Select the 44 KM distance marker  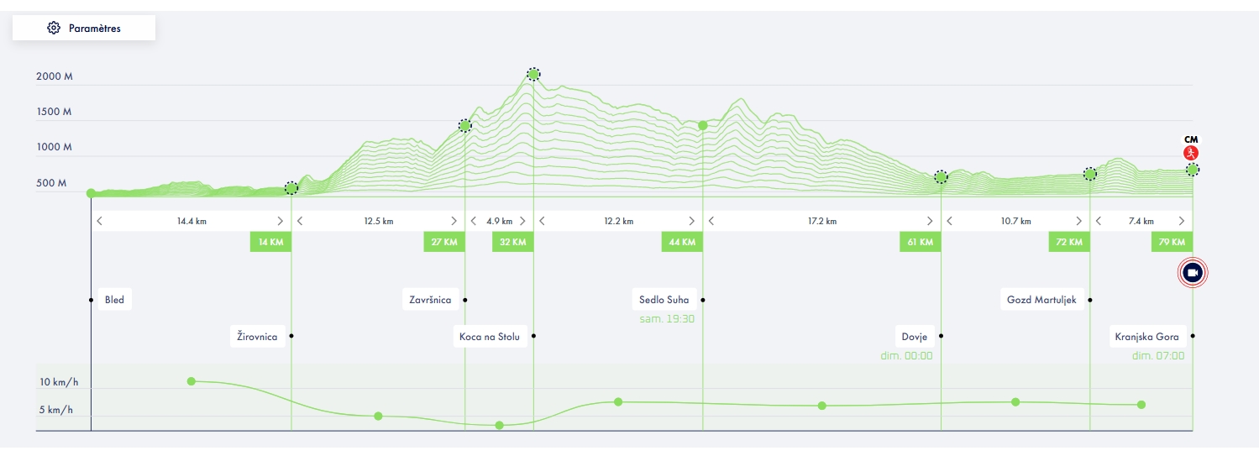pos(681,242)
